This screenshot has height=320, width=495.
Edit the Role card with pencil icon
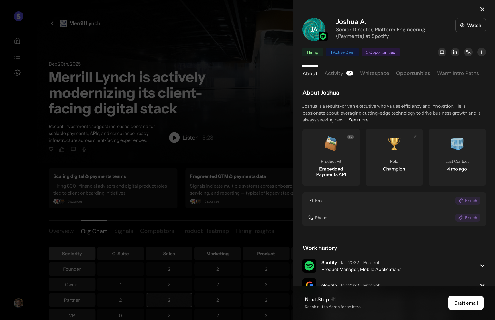pyautogui.click(x=415, y=137)
